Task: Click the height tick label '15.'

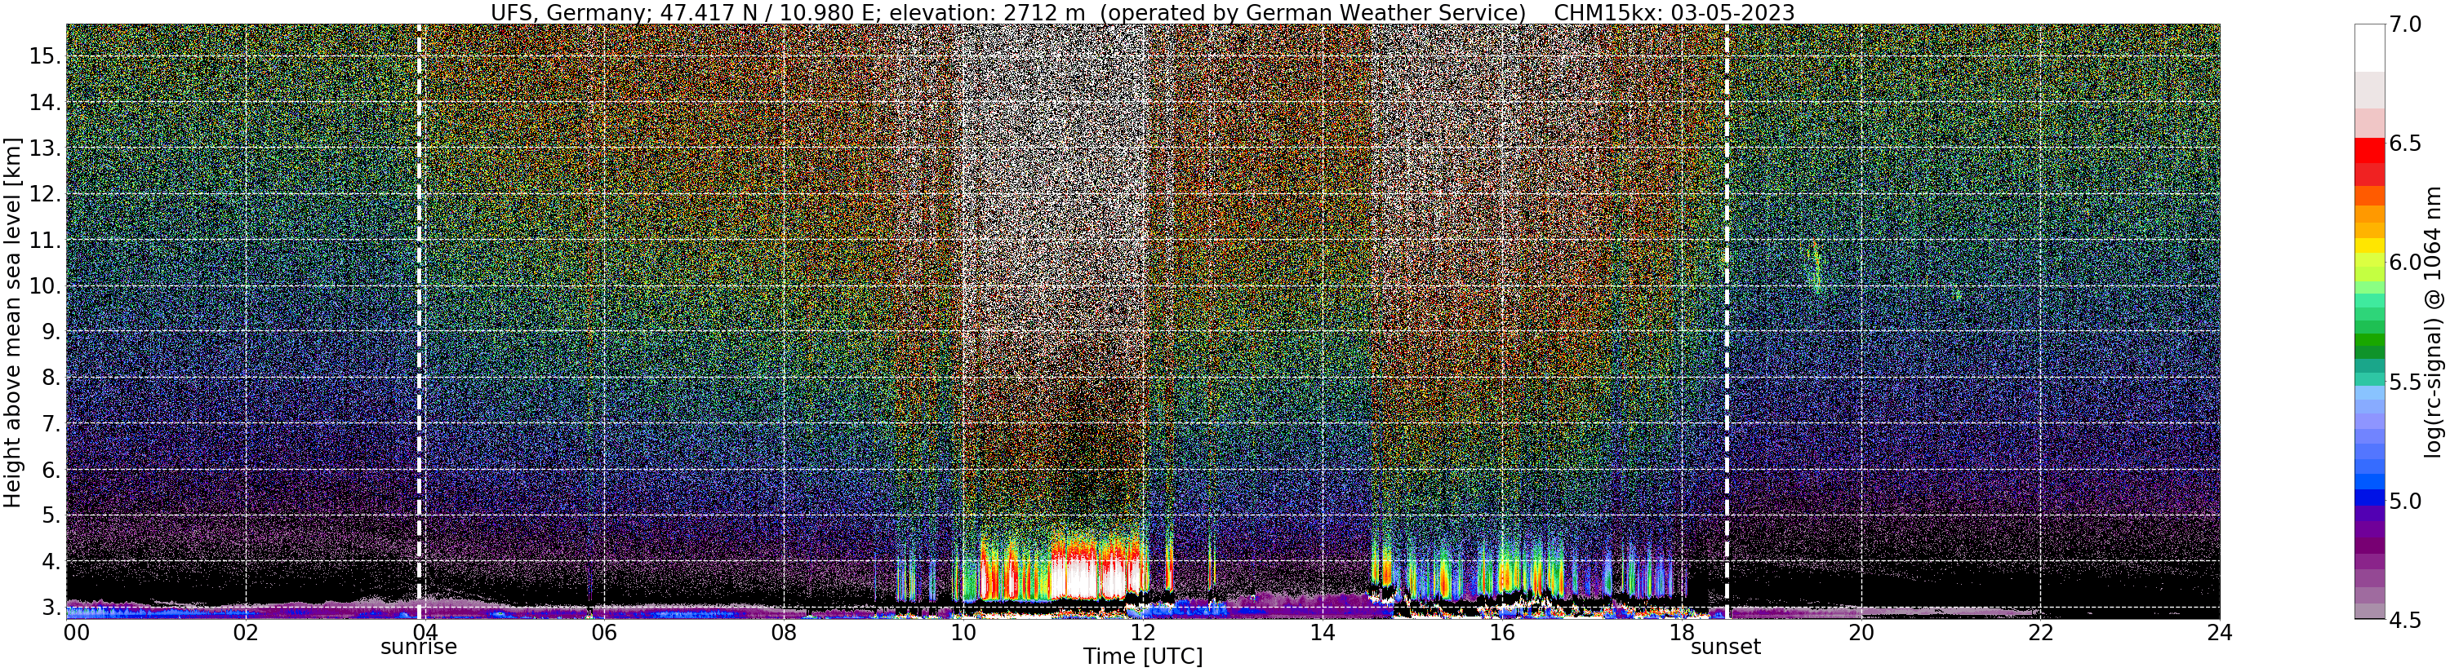Action: click(45, 57)
